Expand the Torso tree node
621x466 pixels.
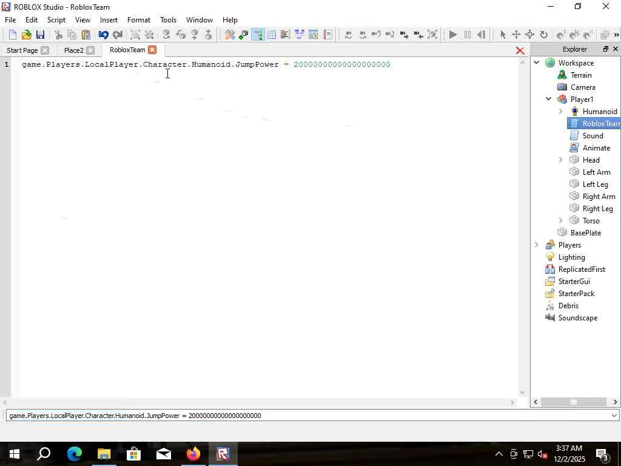pyautogui.click(x=561, y=220)
